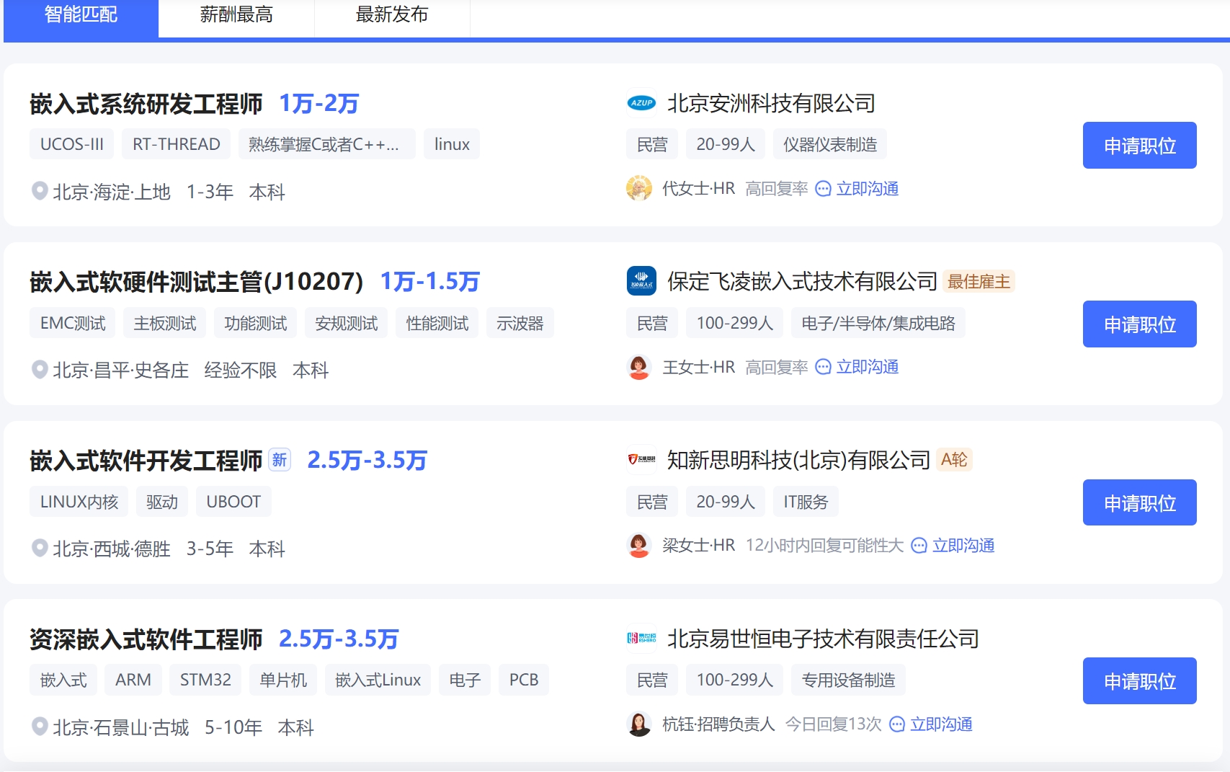The height and width of the screenshot is (772, 1230).
Task: Open 北京易世恒电子技术有限责任公司 company name
Action: (x=823, y=638)
